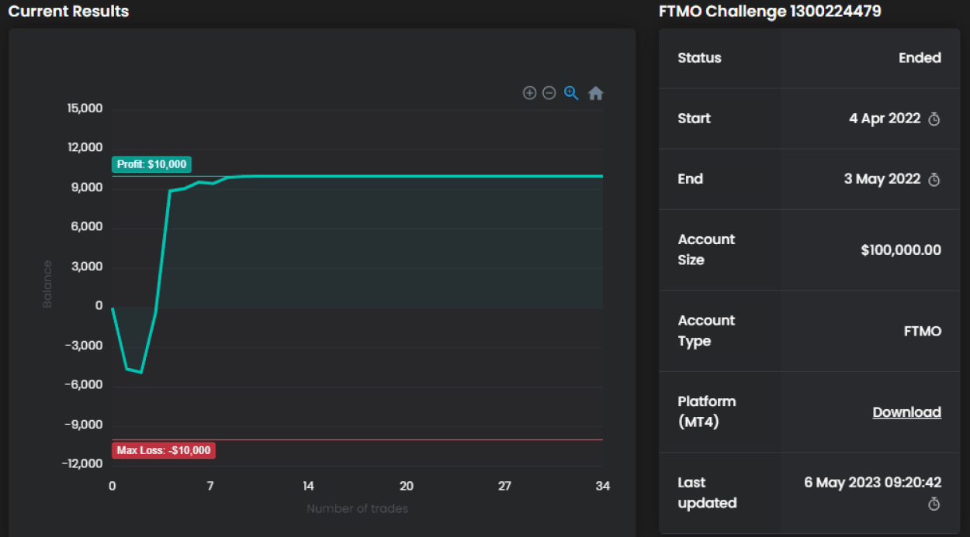This screenshot has height=537, width=970.
Task: Select the 4 Apr 2022 start date
Action: tap(885, 119)
